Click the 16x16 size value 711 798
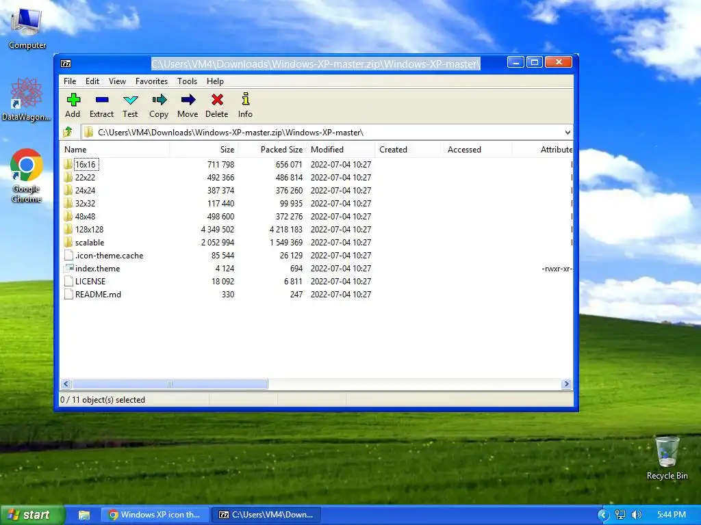This screenshot has height=525, width=701. click(221, 164)
